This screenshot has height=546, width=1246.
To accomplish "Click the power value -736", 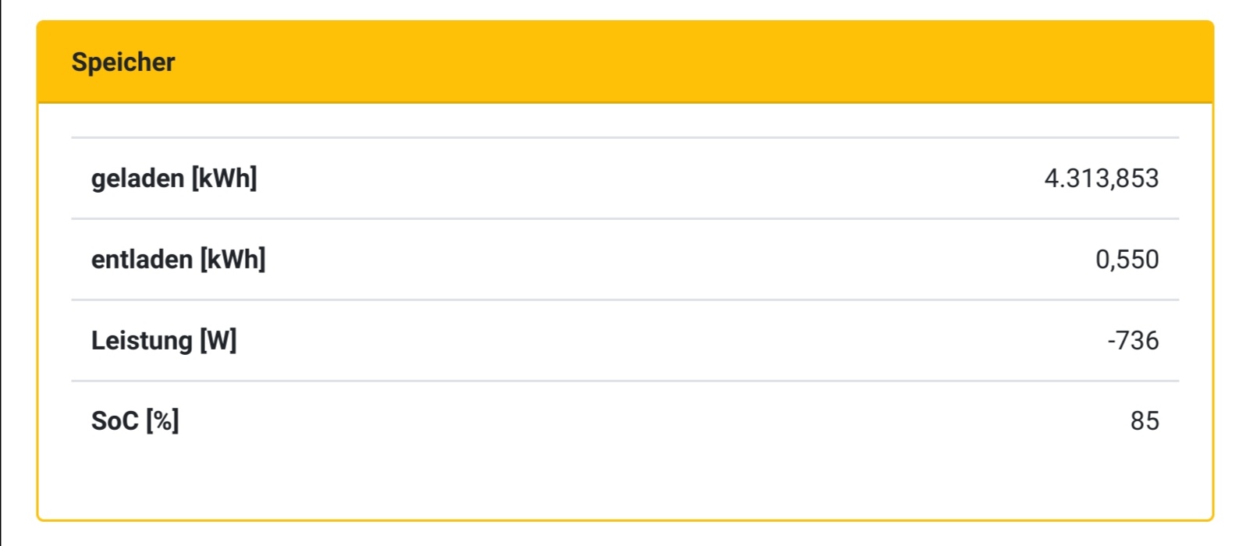I will [x=1133, y=341].
